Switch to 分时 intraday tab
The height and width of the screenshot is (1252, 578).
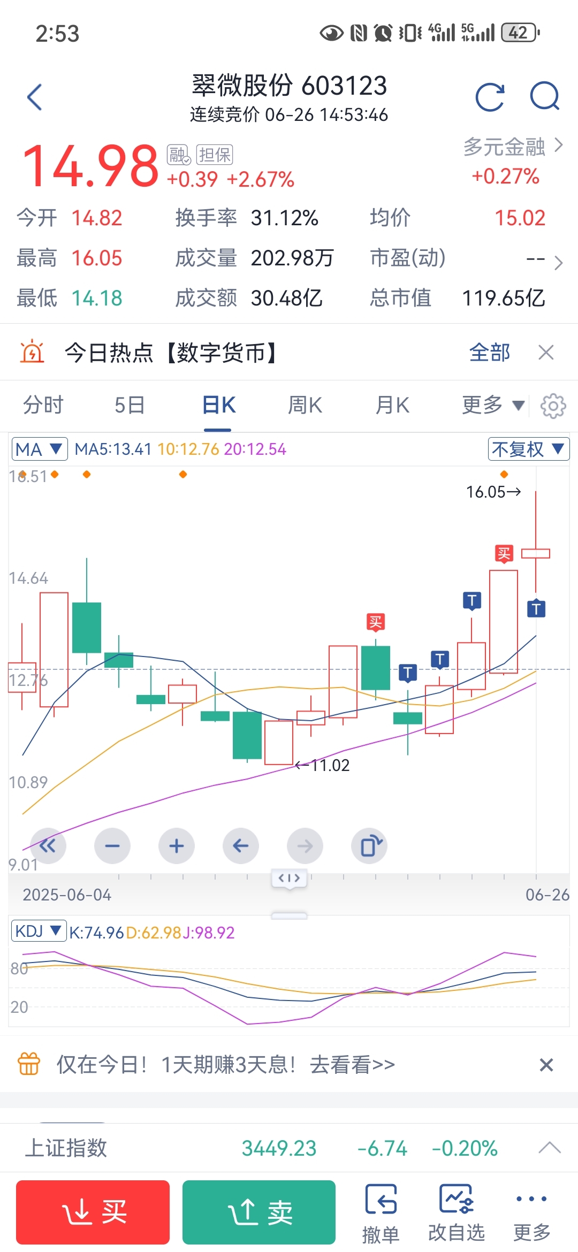[43, 405]
